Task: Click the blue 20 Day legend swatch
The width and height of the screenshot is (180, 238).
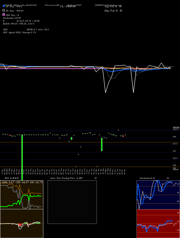Action: (x=4, y=6)
